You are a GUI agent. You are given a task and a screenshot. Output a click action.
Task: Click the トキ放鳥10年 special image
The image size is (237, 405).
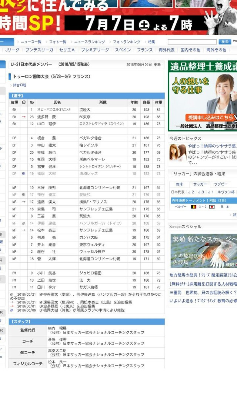[204, 251]
